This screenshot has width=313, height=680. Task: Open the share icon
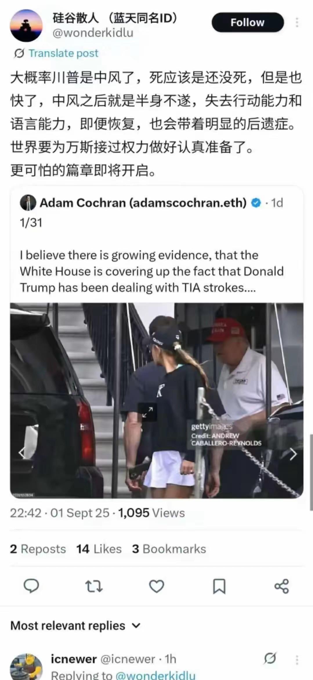point(281,586)
